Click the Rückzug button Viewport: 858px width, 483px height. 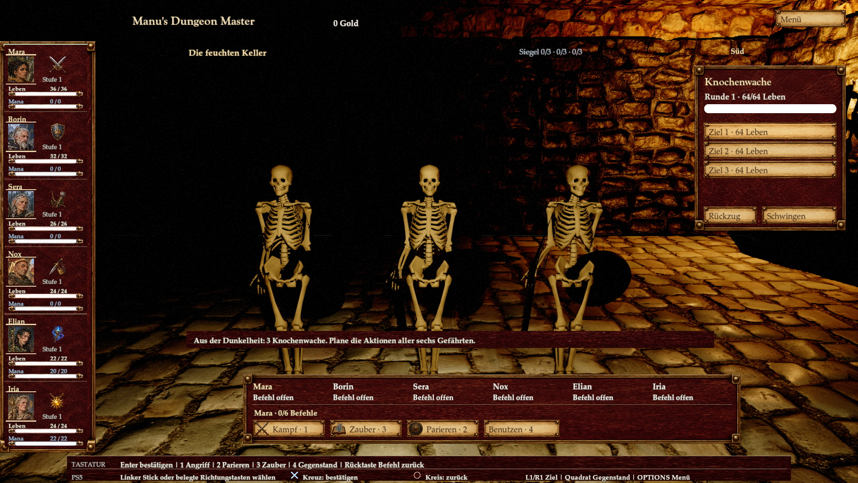[730, 216]
